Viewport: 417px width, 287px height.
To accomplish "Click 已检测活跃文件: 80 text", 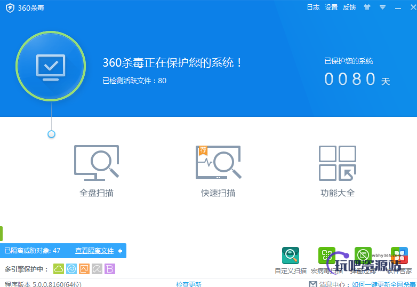I will 134,81.
